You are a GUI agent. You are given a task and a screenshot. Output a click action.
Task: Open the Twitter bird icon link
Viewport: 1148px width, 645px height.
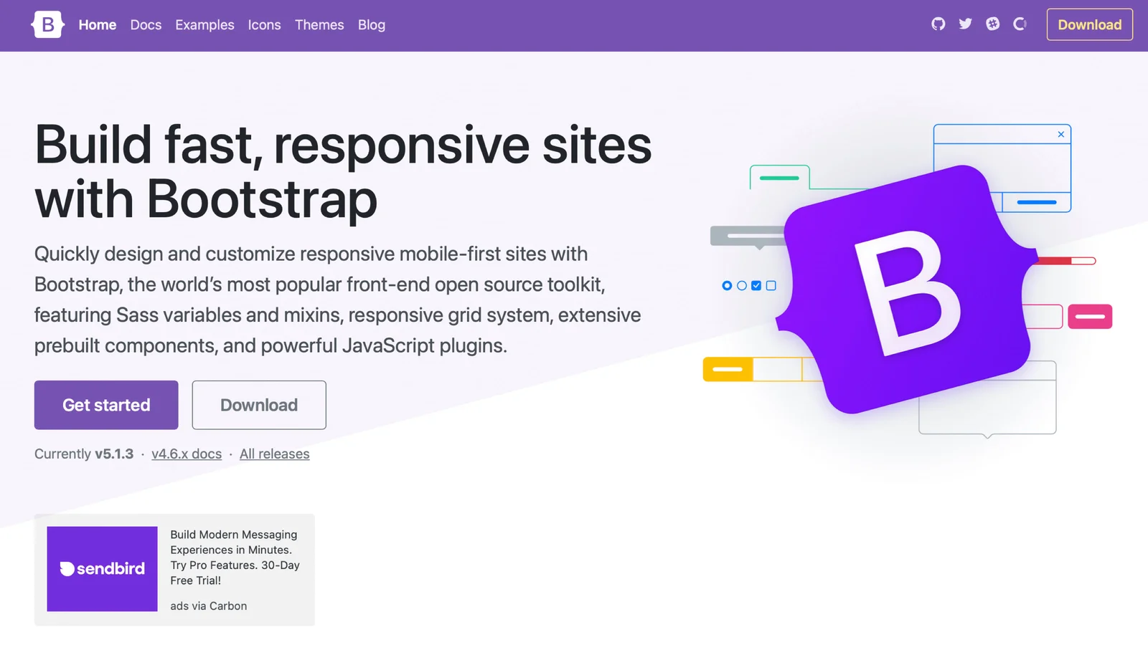point(965,24)
